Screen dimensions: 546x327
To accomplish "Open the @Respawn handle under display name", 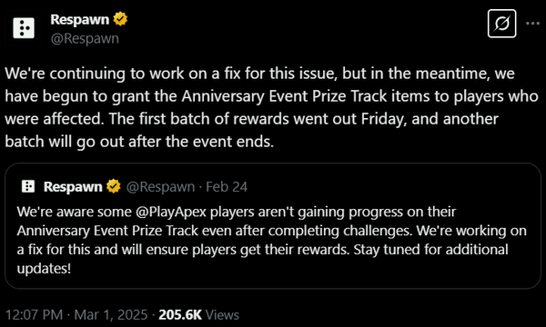I will pos(85,38).
